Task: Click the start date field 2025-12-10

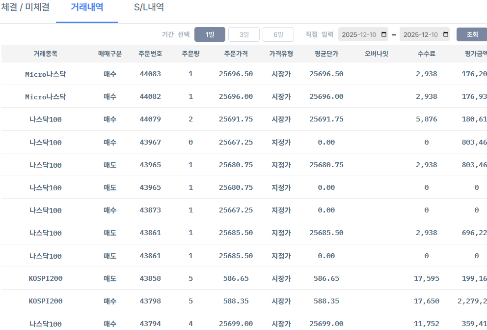Action: (x=363, y=34)
